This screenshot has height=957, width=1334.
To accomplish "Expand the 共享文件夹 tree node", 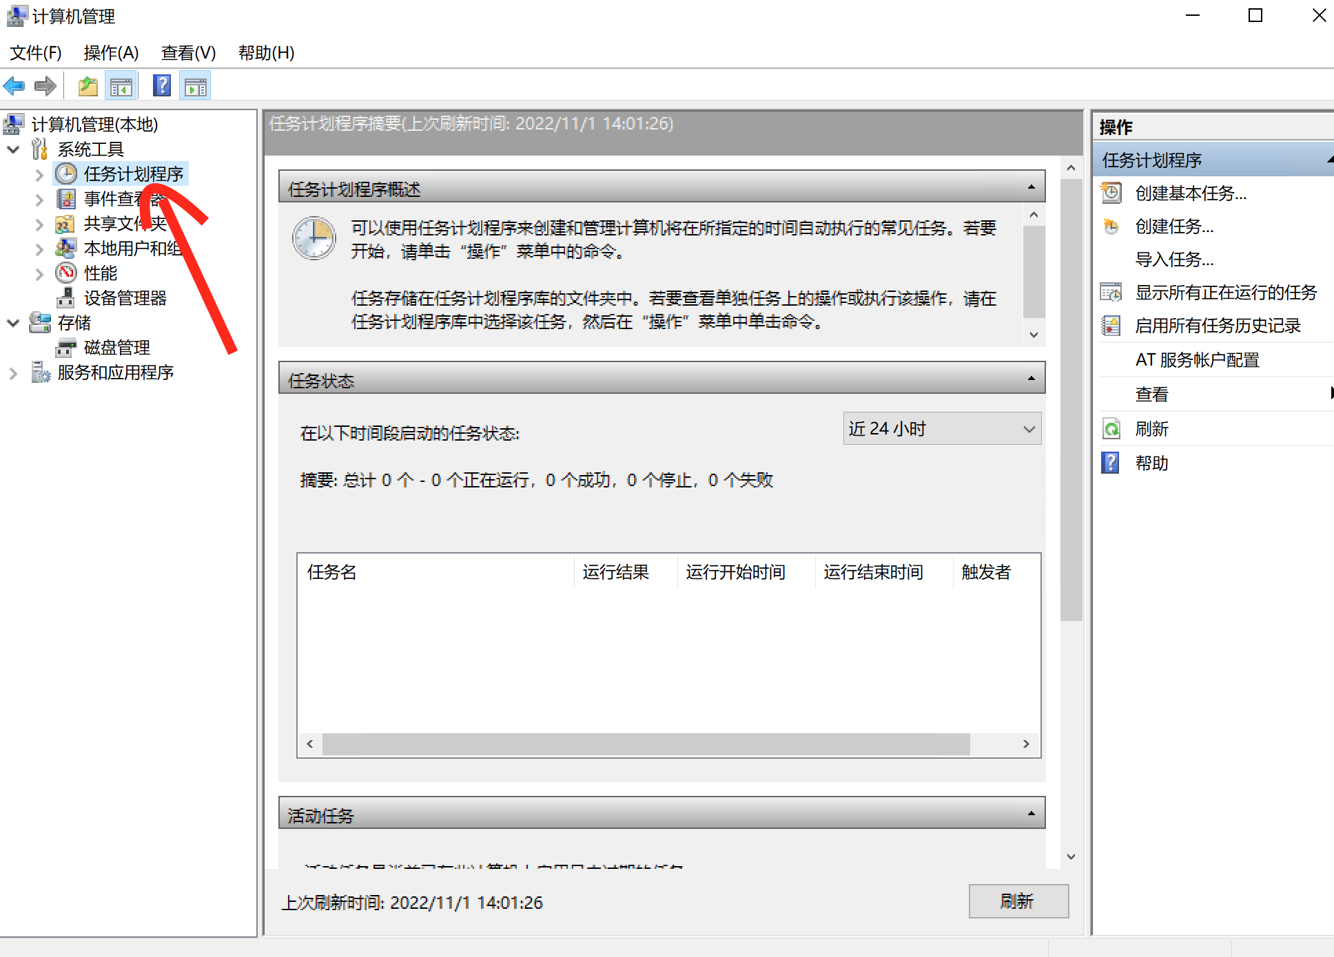I will click(x=39, y=224).
